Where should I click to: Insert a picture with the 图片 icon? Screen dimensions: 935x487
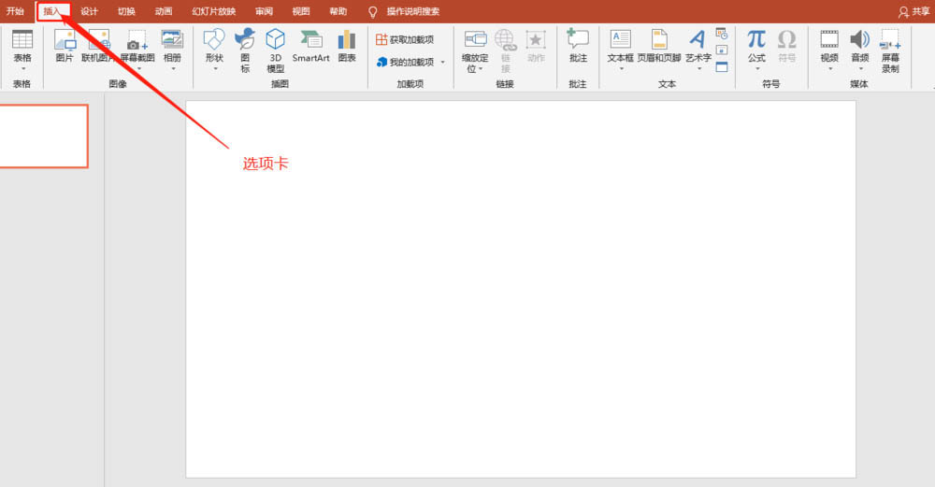[65, 39]
